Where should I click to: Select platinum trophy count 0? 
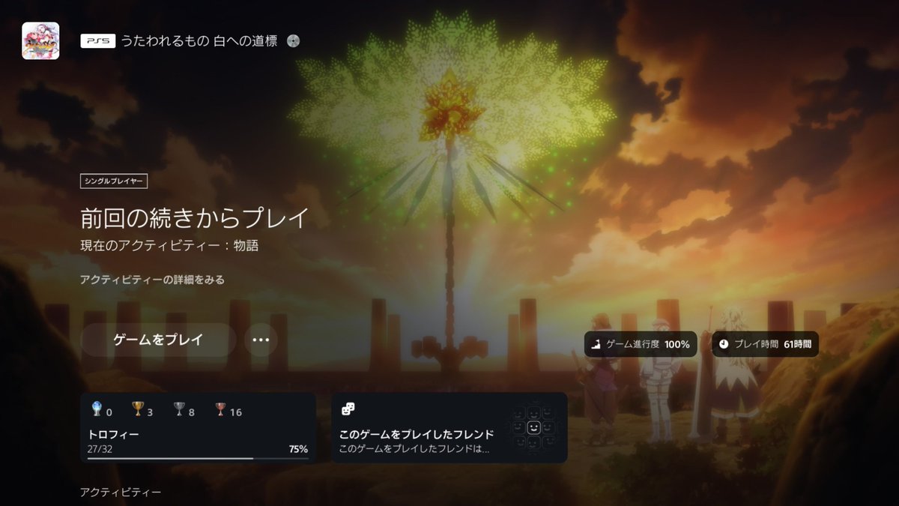click(109, 412)
